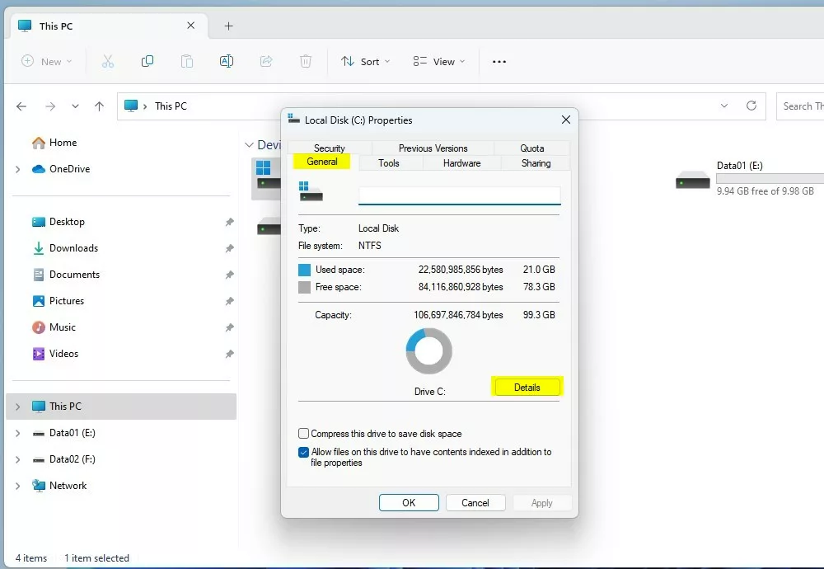Click the Copy icon in toolbar
Screen dimensions: 824x569
coord(147,62)
